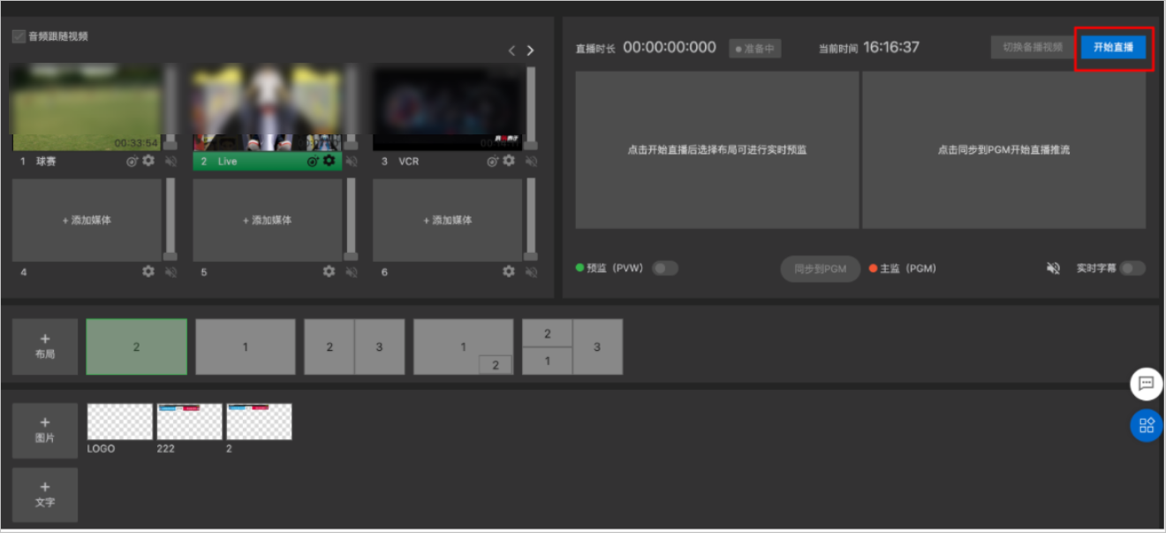Click the 主监 (PGM) label
Screen dimensions: 1166x533
coord(907,269)
